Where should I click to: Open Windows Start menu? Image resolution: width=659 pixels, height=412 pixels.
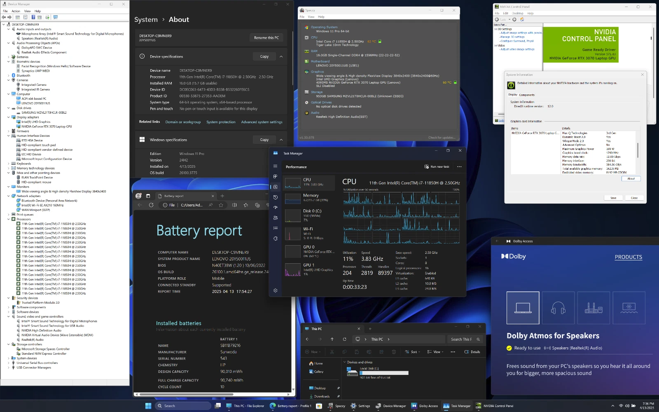coord(148,406)
